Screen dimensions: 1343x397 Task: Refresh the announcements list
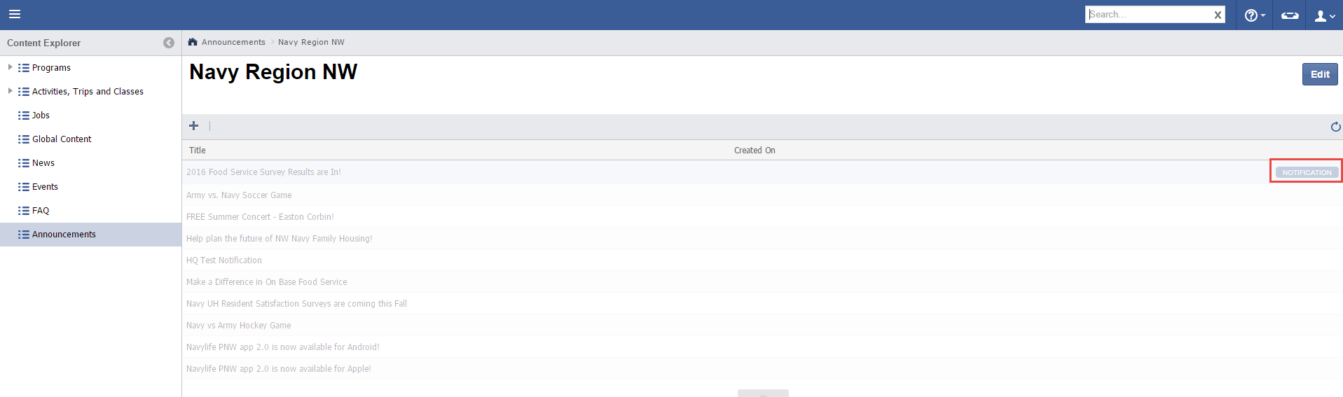click(x=1335, y=127)
